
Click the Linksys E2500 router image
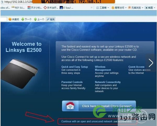pyautogui.click(x=19, y=74)
